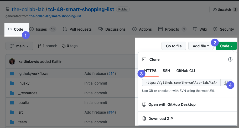Open #14 link in .github/workflows row

(x=111, y=74)
